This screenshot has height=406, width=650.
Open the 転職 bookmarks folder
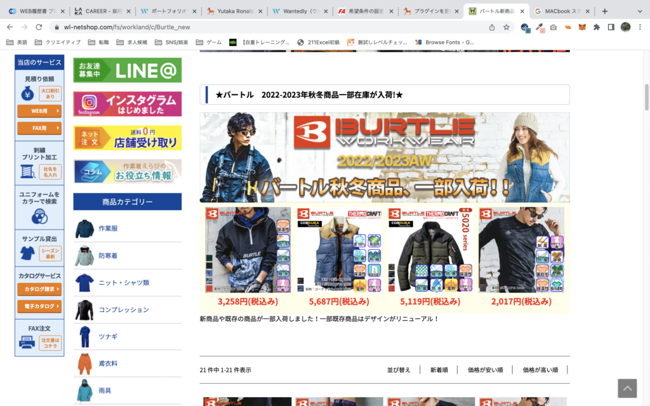(x=98, y=43)
